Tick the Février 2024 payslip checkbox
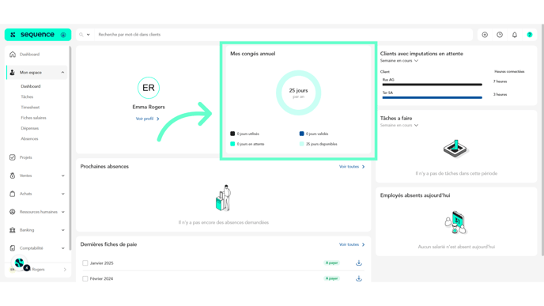Screen dimensions: 544x306 tap(85, 278)
